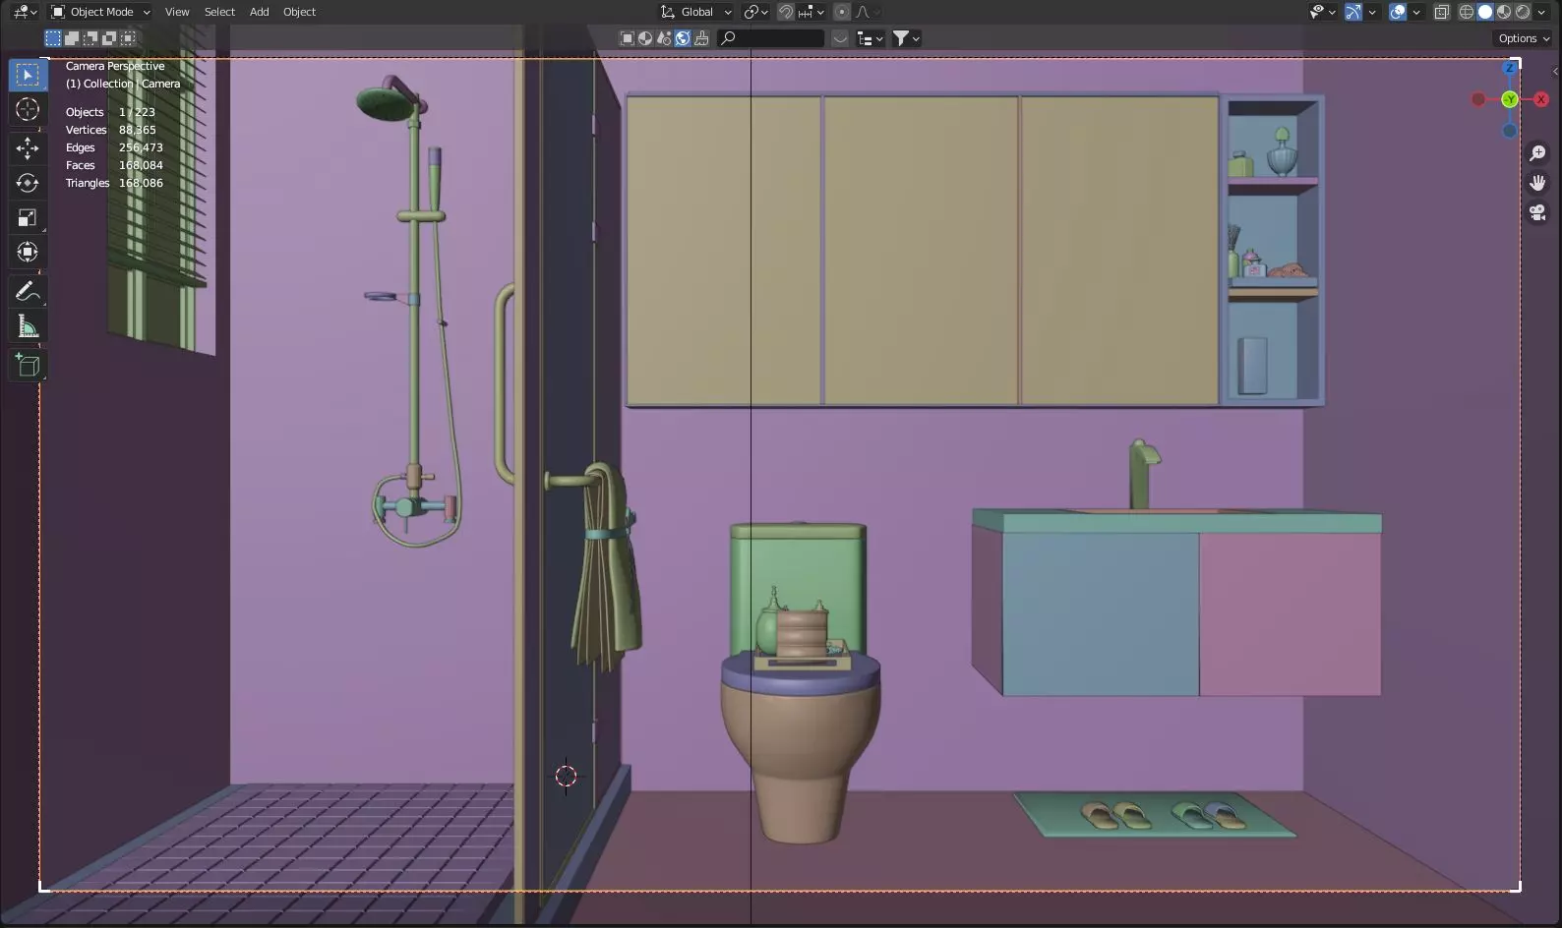
Task: Activate the Move tool
Action: (28, 148)
